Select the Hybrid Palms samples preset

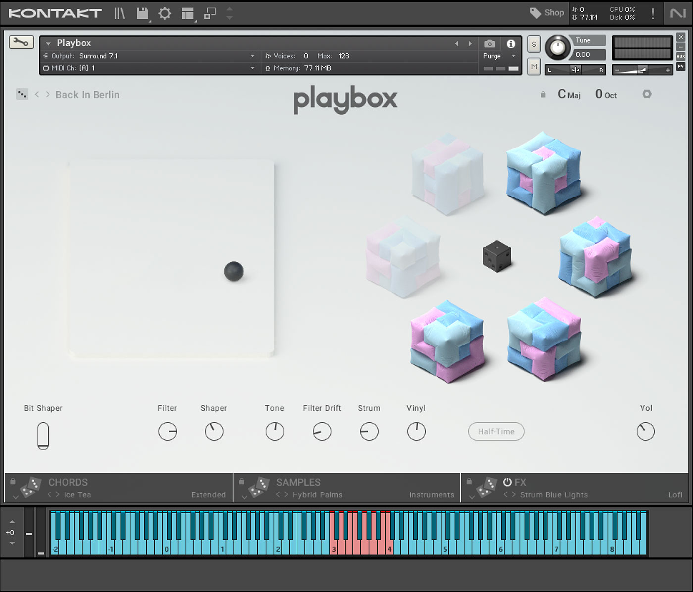click(x=317, y=495)
